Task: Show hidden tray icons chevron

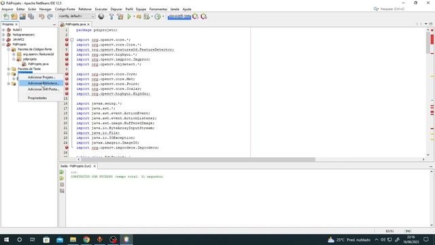Action: point(377,240)
